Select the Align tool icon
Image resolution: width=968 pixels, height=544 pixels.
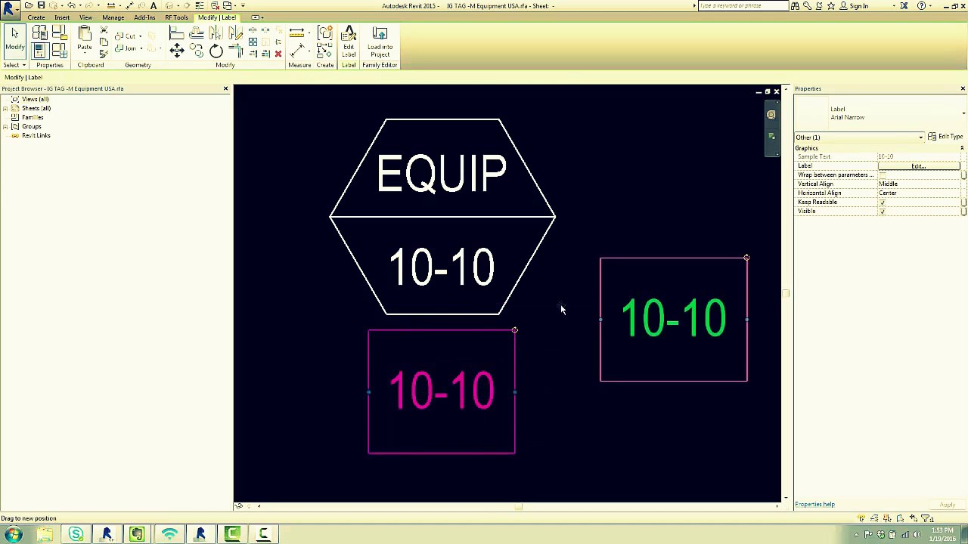click(x=177, y=33)
